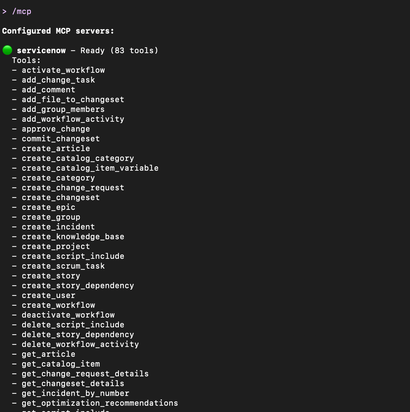Click the create_story_dependency tool line
This screenshot has height=412, width=410.
[x=78, y=286]
